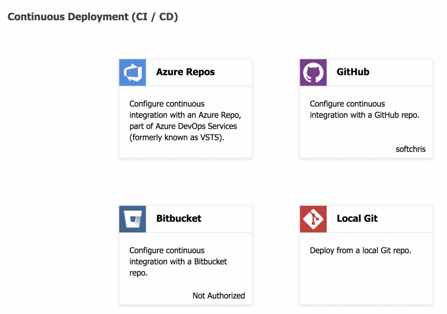Image resolution: width=447 pixels, height=314 pixels.
Task: Click 'Deploy from a local Git repo' text
Action: pyautogui.click(x=360, y=251)
